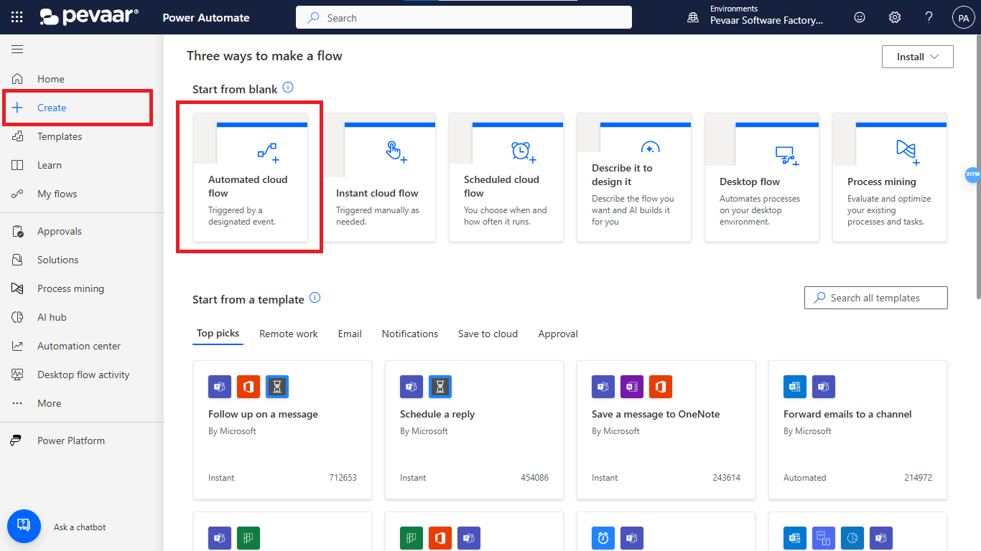Click the Create plus icon
The image size is (981, 551).
click(x=18, y=108)
